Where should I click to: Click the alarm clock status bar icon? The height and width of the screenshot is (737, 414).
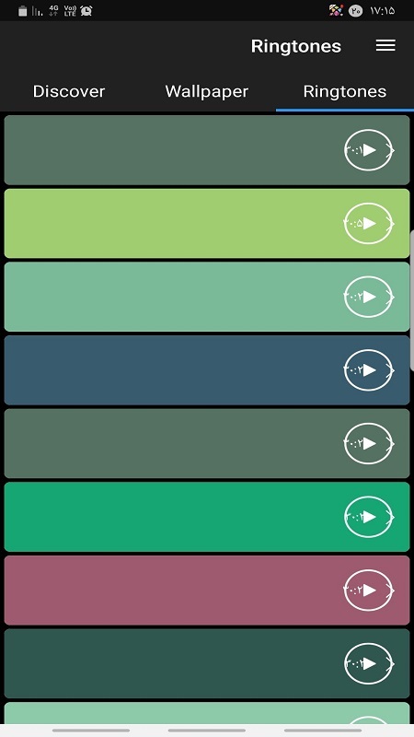(86, 11)
